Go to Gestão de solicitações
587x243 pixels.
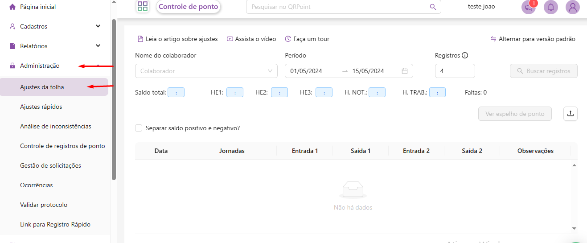click(50, 165)
